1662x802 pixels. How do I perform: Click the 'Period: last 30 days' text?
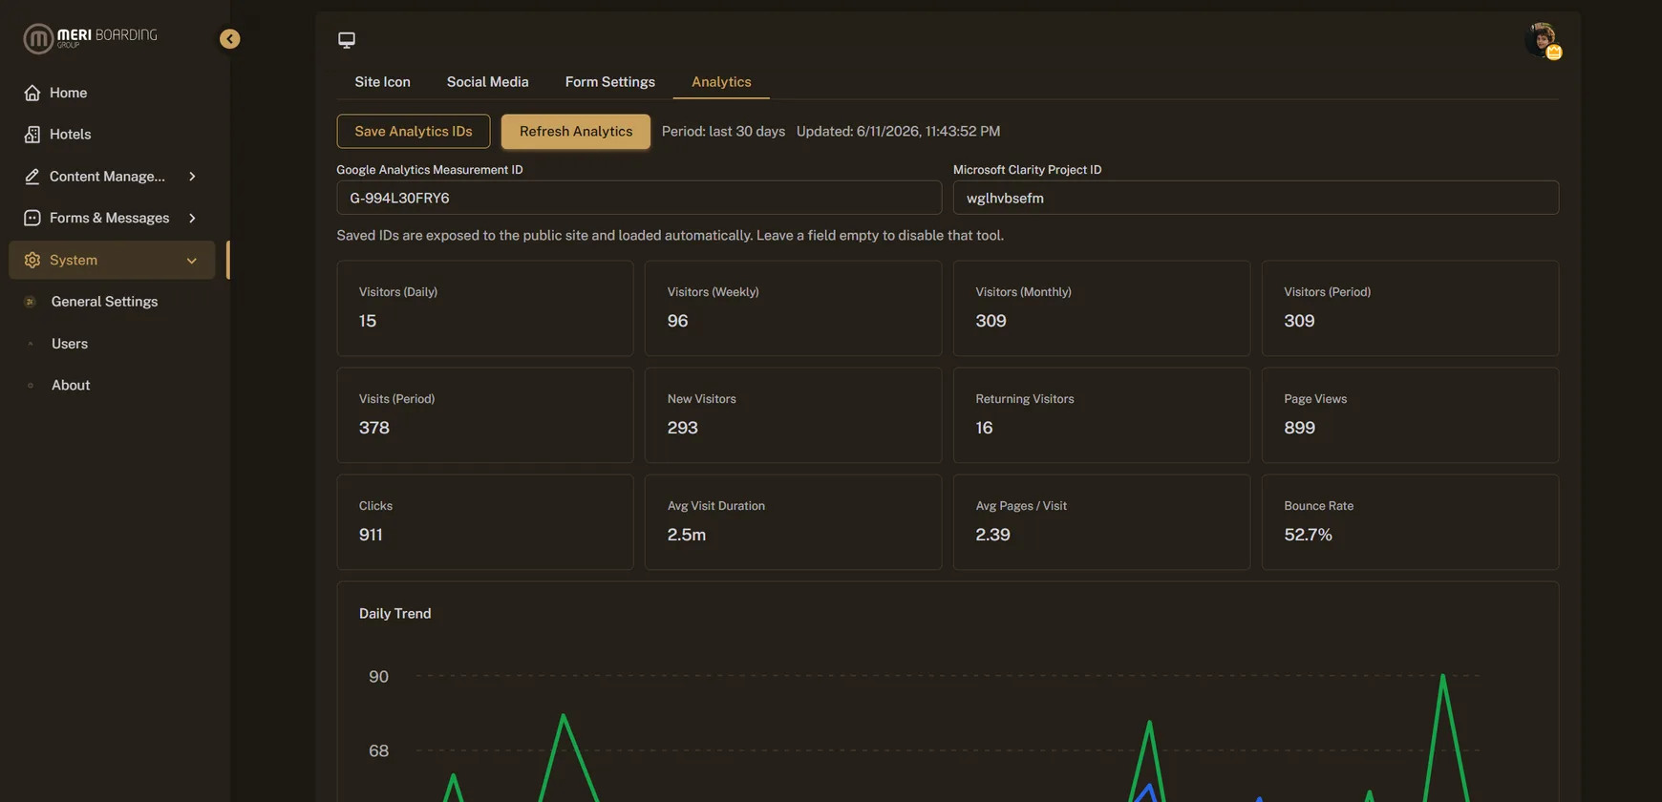(723, 132)
